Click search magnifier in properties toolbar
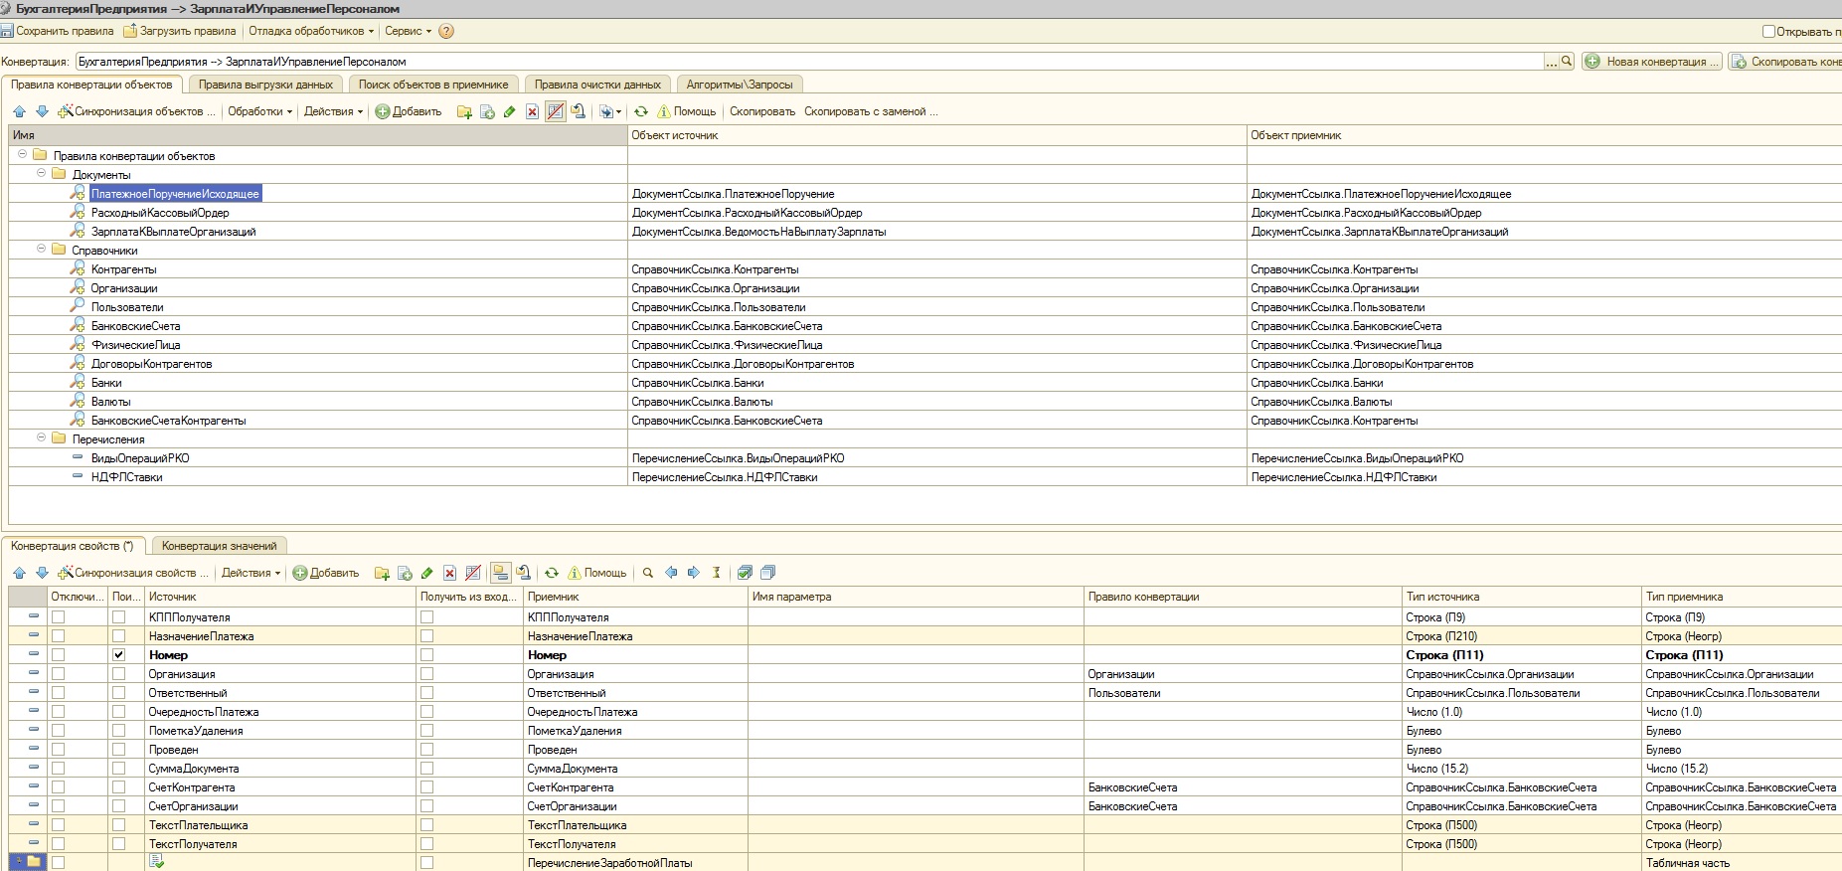 [x=648, y=573]
